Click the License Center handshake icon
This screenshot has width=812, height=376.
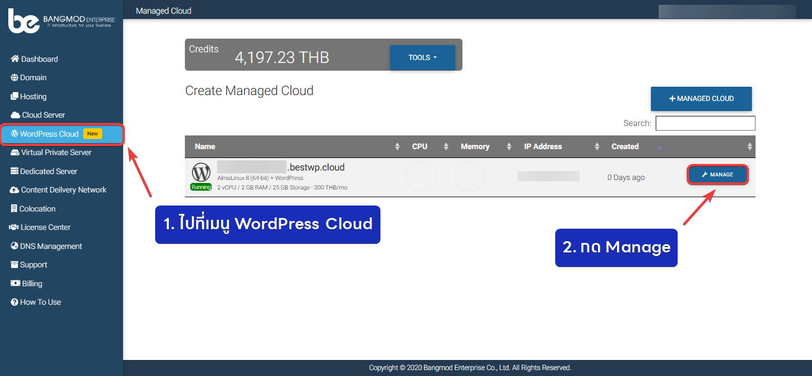(14, 228)
